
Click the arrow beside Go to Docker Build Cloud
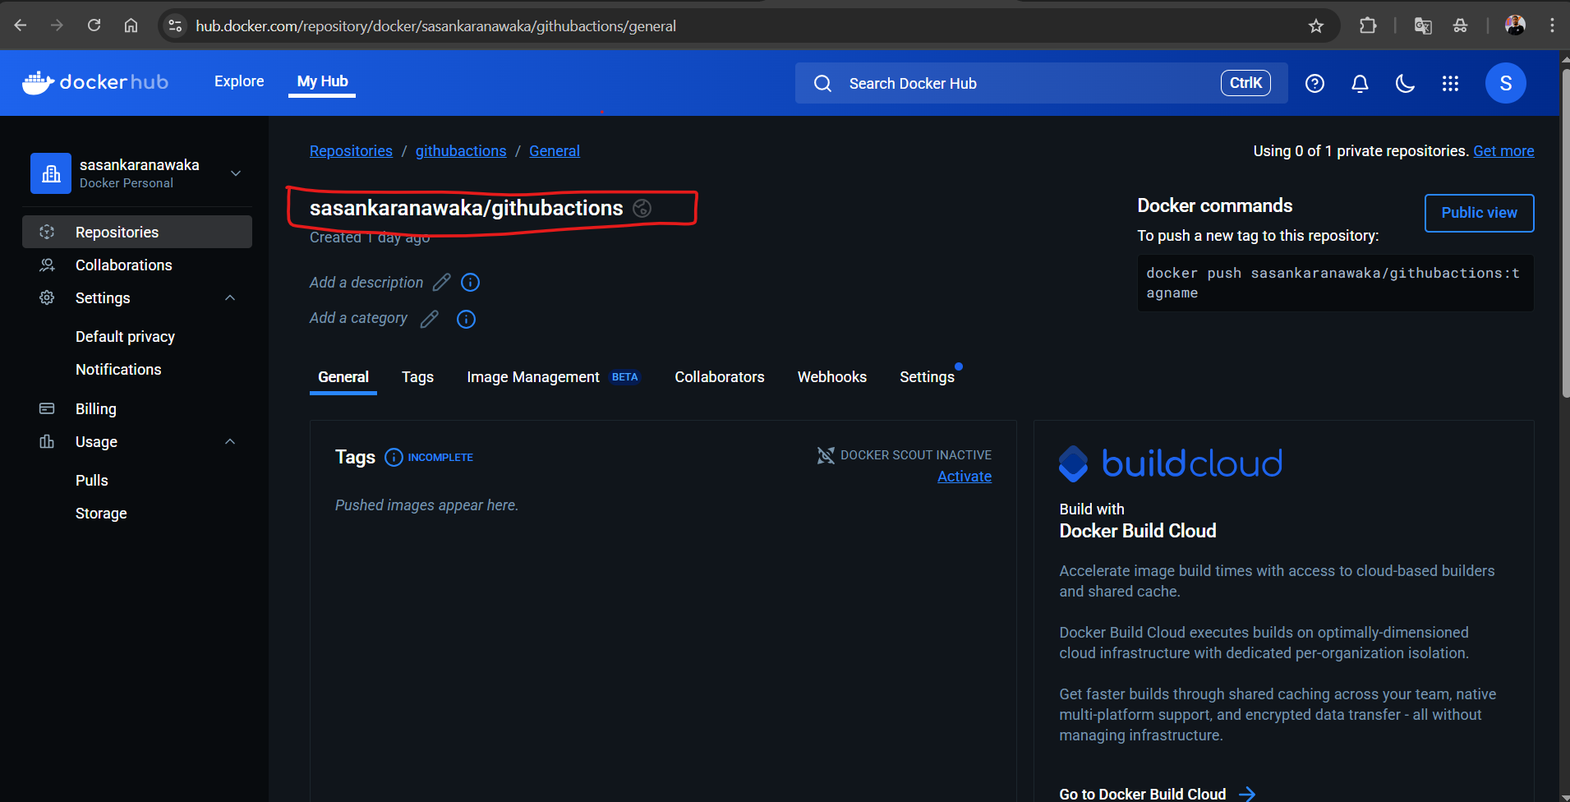click(1247, 793)
